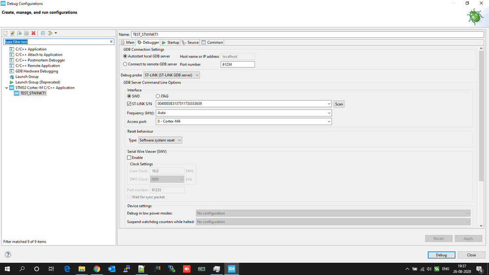Select GDB Hardware Debugging item
This screenshot has height=275, width=489.
coord(37,71)
